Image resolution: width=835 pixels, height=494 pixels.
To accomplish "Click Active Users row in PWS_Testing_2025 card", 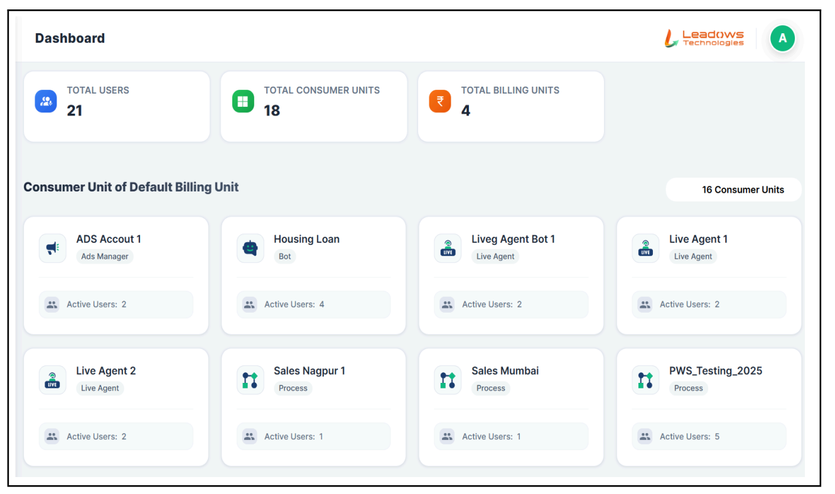I will [709, 436].
